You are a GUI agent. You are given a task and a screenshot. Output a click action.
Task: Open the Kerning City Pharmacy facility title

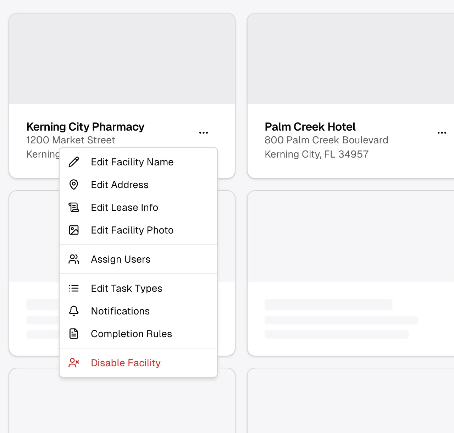85,127
